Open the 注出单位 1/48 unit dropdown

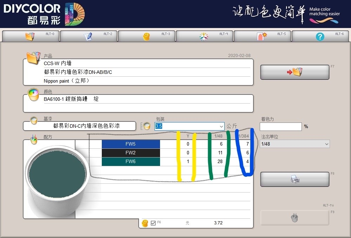(x=326, y=144)
